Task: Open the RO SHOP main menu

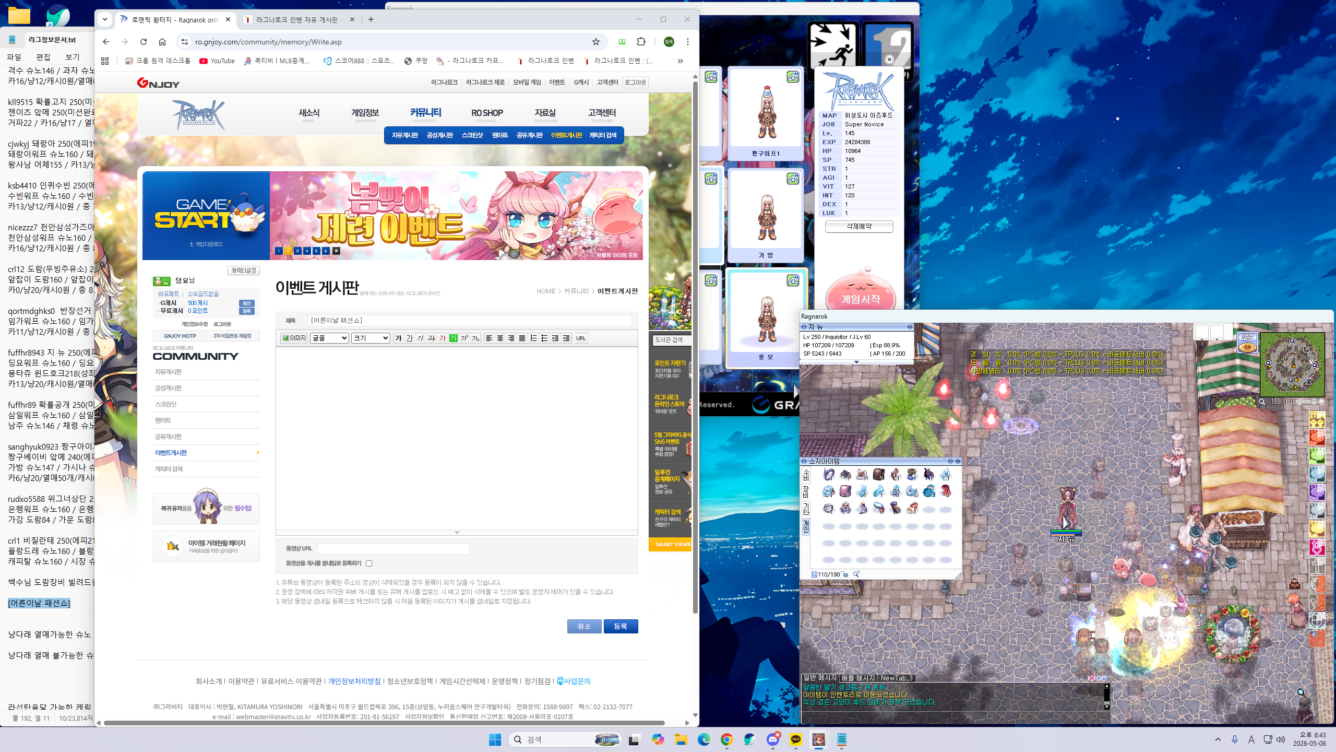Action: [x=487, y=113]
